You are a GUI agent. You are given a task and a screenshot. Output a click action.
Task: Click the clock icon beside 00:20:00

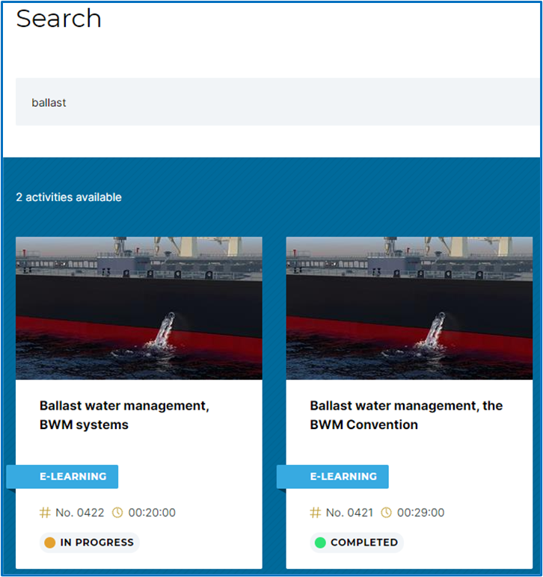pyautogui.click(x=117, y=513)
